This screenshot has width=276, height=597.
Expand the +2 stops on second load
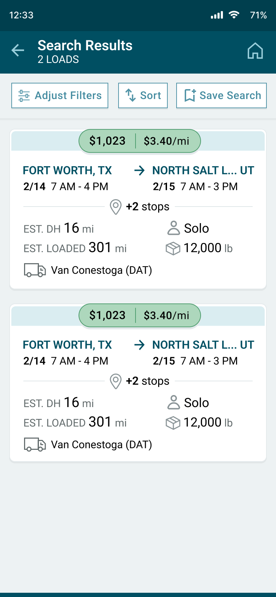pyautogui.click(x=148, y=381)
